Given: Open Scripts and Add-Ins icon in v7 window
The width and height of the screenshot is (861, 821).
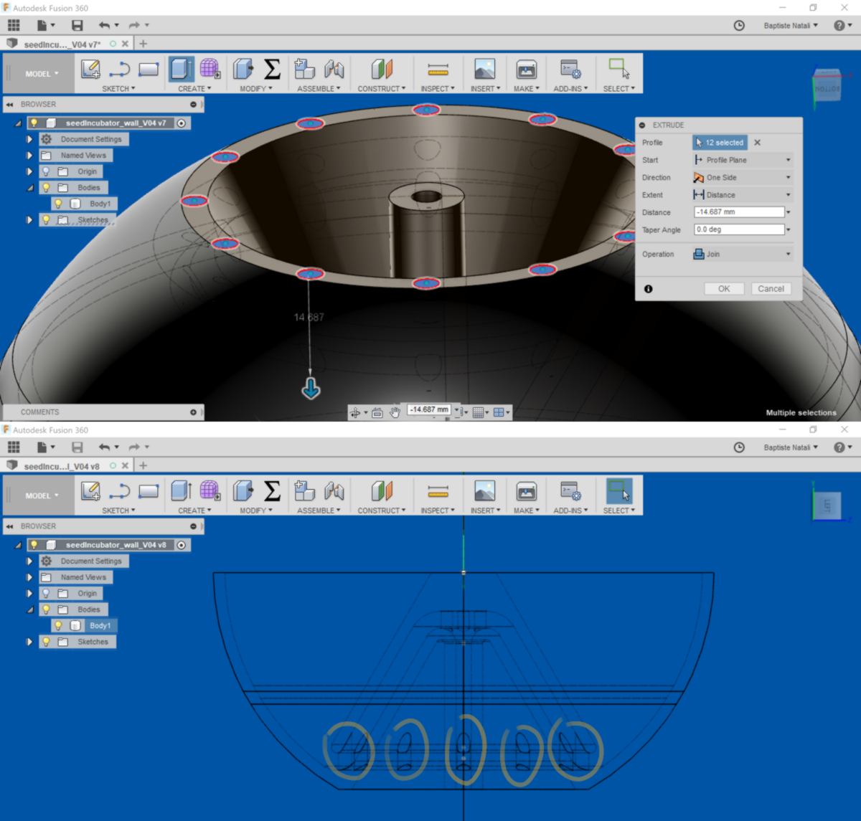Looking at the screenshot, I should [x=570, y=69].
